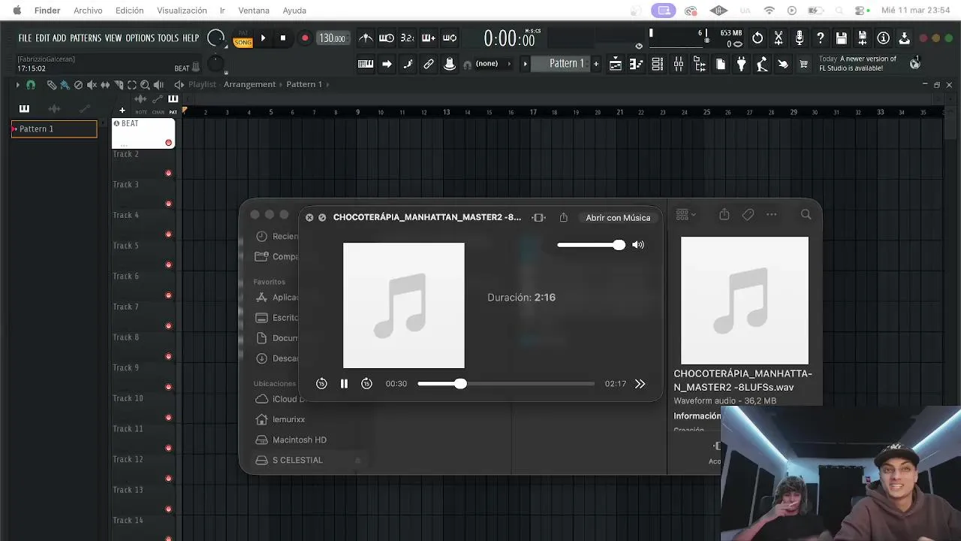Stop playback with FL Studio stop button
The height and width of the screenshot is (541, 961).
coord(283,38)
